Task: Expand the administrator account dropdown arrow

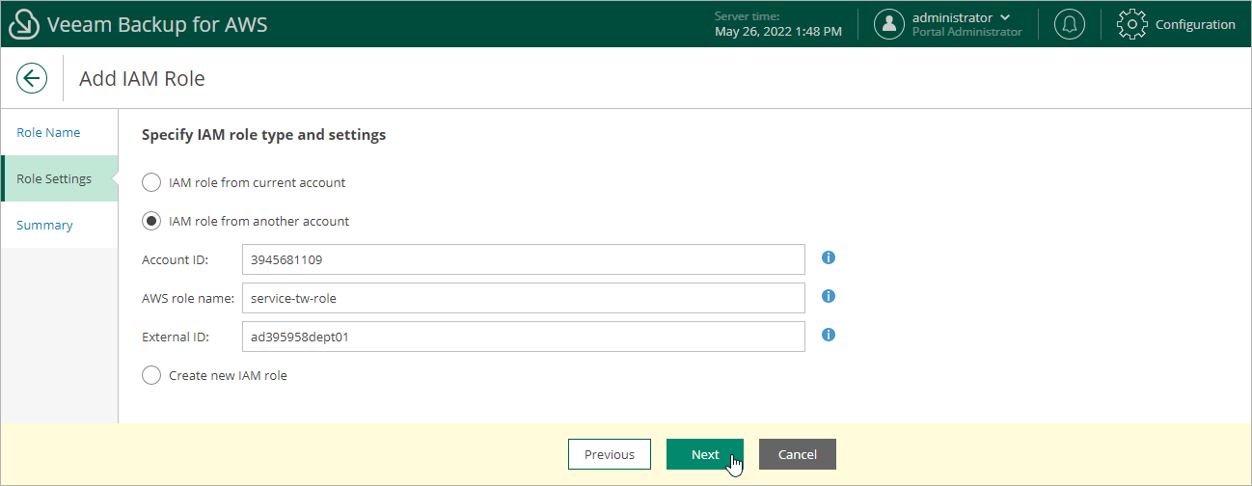Action: 1006,17
